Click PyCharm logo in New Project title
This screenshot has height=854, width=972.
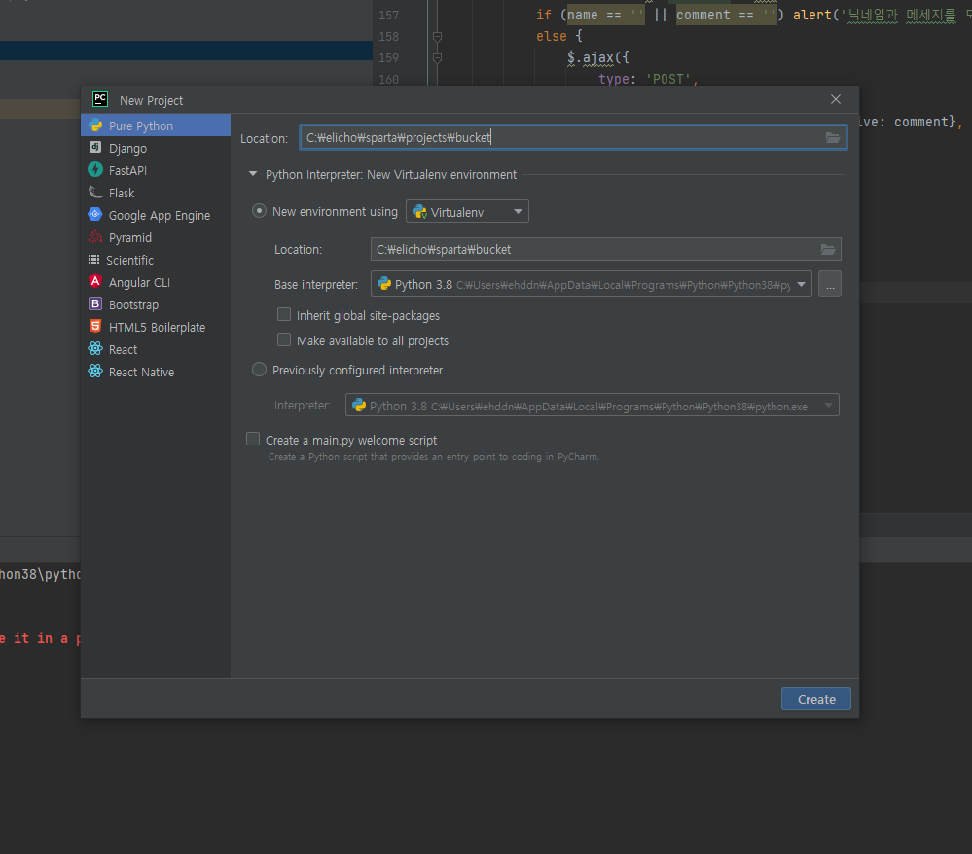click(100, 100)
